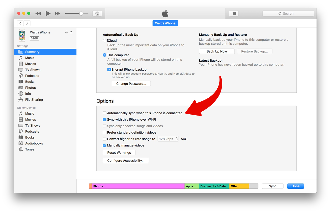Image resolution: width=328 pixels, height=213 pixels.
Task: Eject Walt's iPhone
Action: click(x=71, y=32)
